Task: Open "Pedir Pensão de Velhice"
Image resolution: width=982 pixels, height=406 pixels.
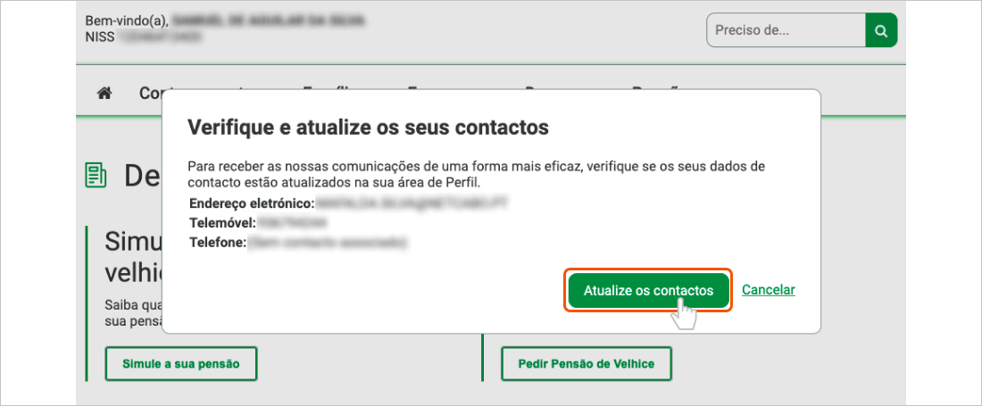Action: [x=586, y=364]
